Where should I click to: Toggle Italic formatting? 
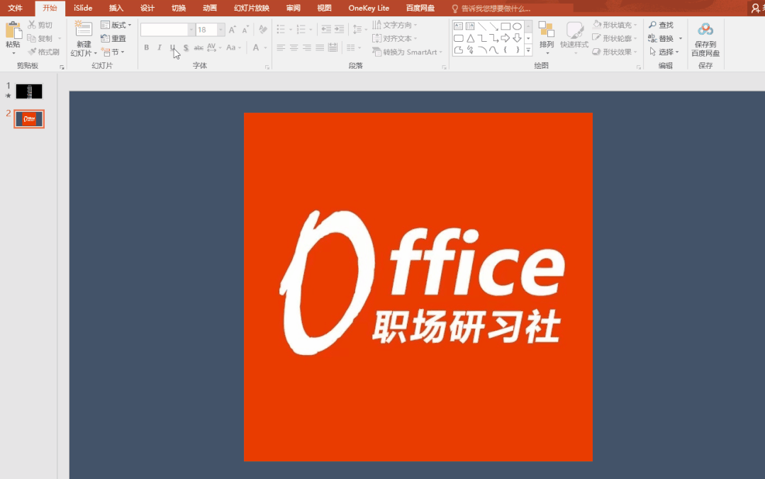click(x=159, y=47)
